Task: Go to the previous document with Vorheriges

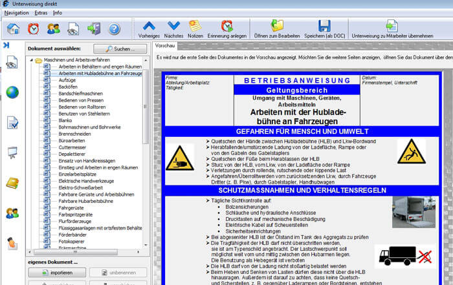Action: pyautogui.click(x=149, y=30)
